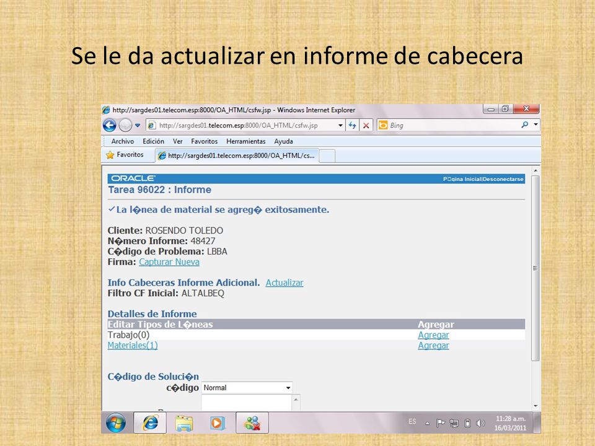
Task: Select the sargdes01 csfw.jsp browser tab
Action: [x=237, y=155]
